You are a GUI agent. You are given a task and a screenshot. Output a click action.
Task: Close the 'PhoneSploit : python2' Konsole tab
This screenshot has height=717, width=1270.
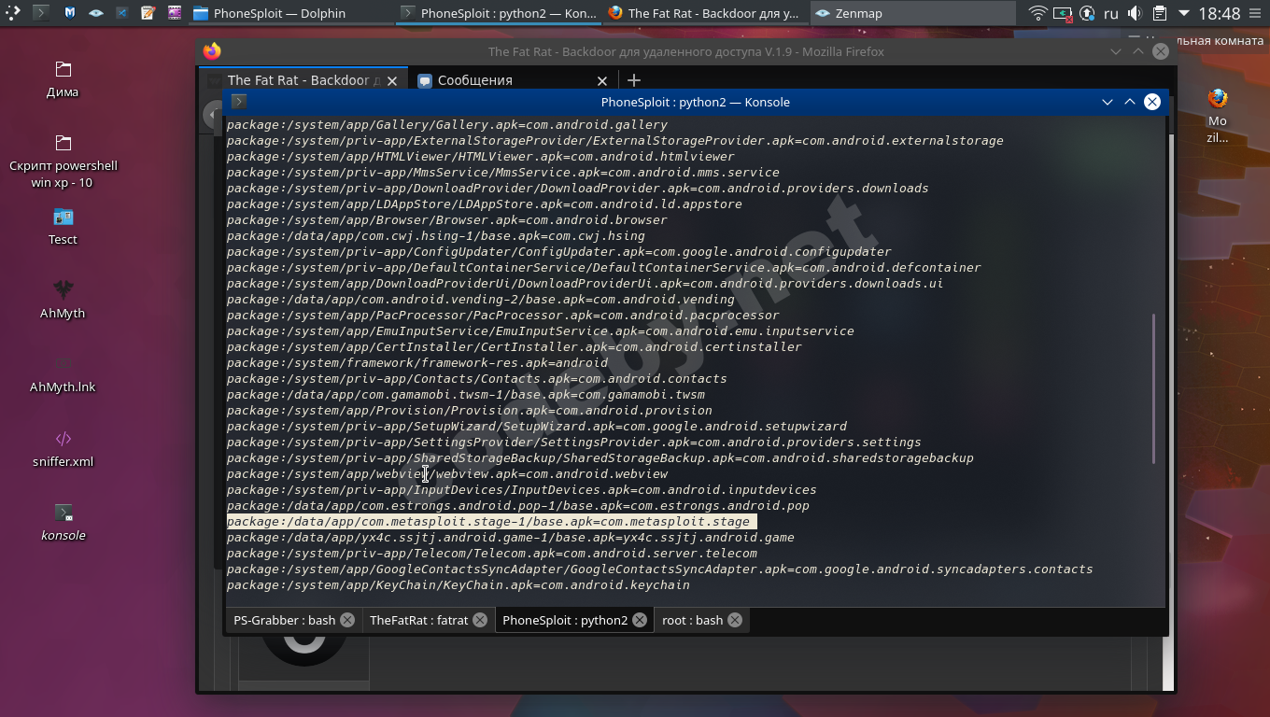coord(640,620)
